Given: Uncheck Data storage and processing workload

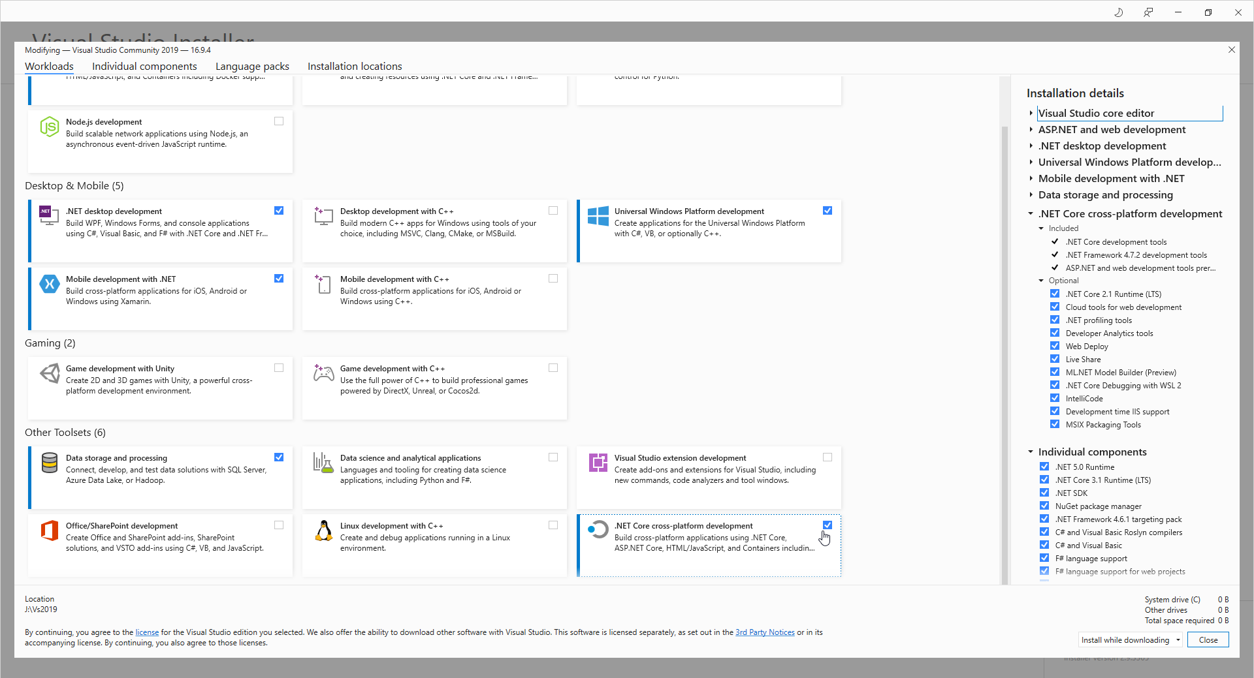Looking at the screenshot, I should coord(279,457).
